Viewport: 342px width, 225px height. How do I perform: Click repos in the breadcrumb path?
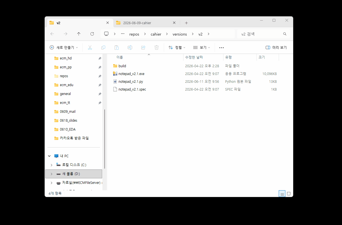tap(134, 34)
